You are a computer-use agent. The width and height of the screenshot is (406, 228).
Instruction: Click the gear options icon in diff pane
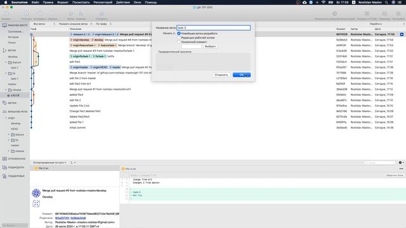click(400, 163)
